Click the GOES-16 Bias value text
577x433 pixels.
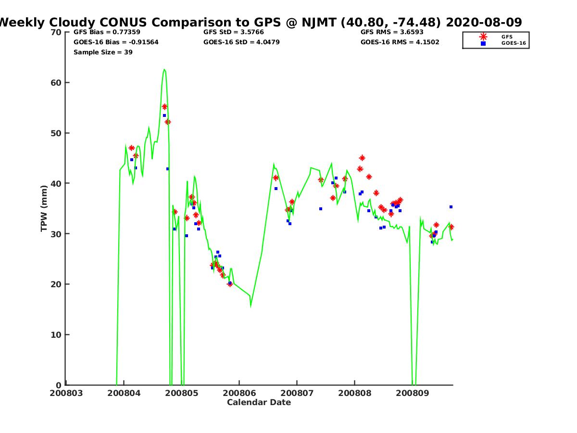tap(116, 42)
